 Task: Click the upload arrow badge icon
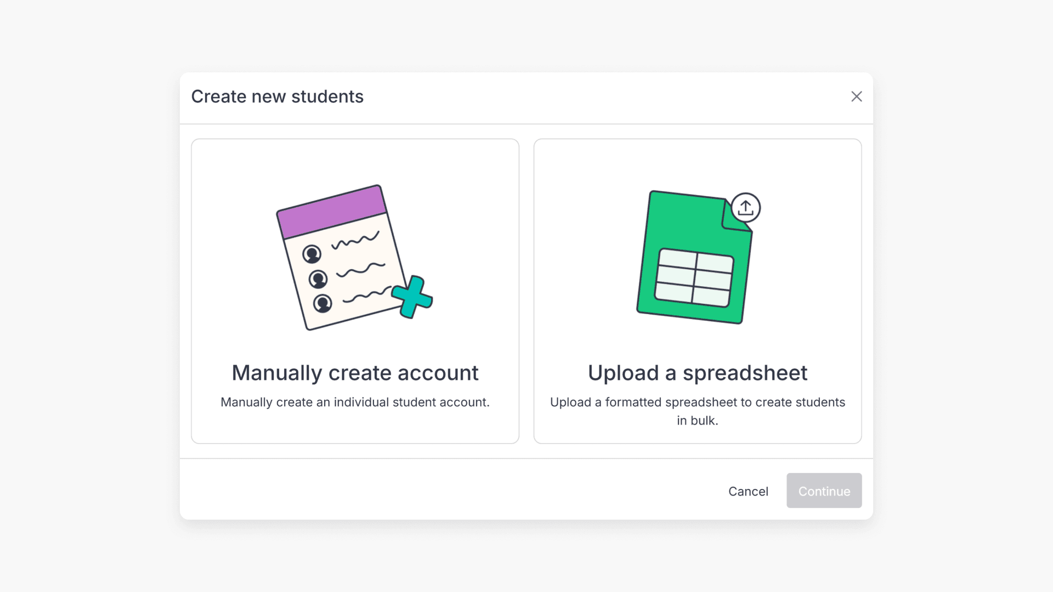[x=745, y=208]
